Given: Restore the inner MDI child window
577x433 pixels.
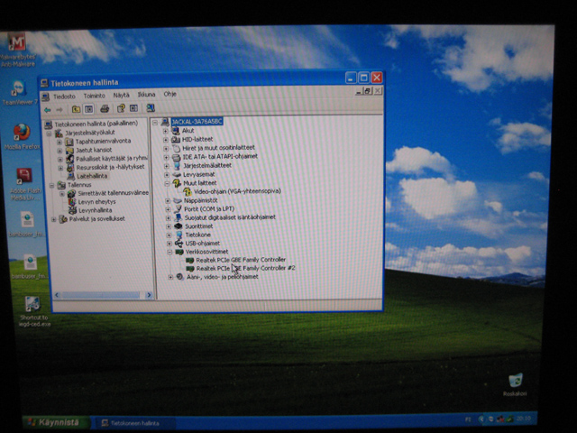Looking at the screenshot, I should pyautogui.click(x=367, y=91).
